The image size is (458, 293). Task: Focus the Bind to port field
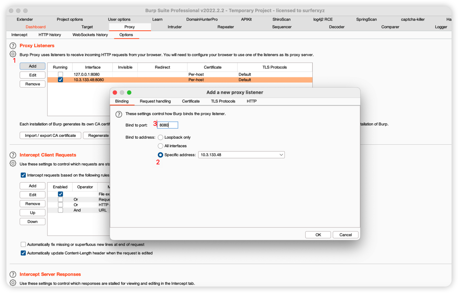click(x=167, y=125)
